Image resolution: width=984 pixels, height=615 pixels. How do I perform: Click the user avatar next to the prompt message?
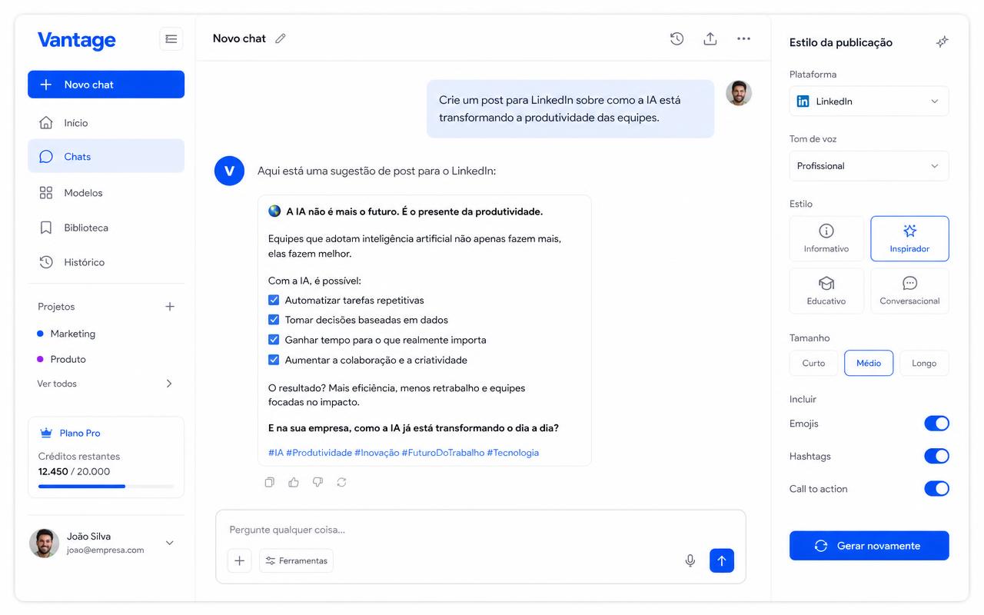(739, 93)
